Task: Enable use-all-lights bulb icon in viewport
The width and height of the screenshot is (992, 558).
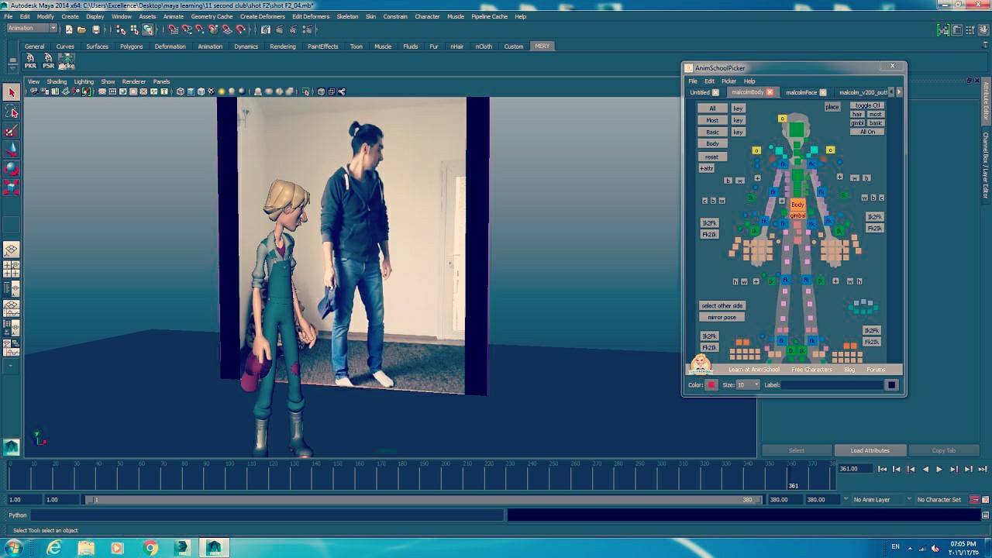Action: click(221, 91)
